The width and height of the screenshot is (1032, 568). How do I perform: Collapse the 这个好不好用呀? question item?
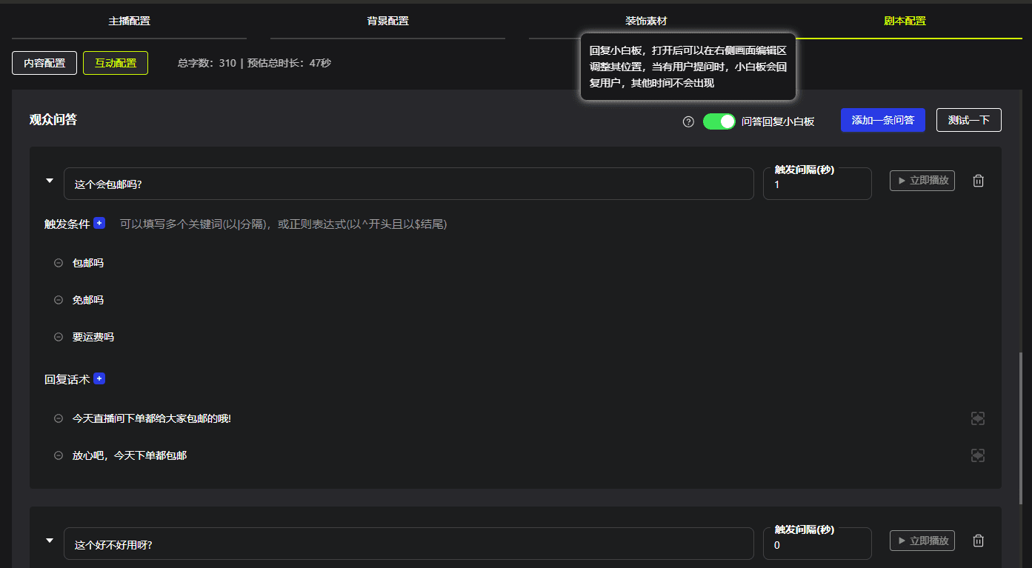tap(50, 540)
